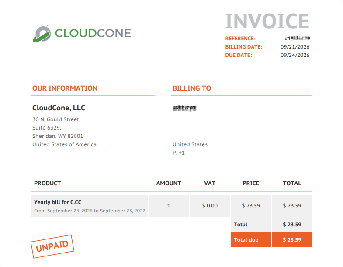Click the VAT cell $ 0.00
343x267 pixels.
point(210,206)
